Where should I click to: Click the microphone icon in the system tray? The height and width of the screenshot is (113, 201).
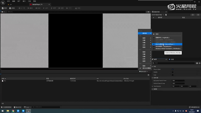pos(176,111)
